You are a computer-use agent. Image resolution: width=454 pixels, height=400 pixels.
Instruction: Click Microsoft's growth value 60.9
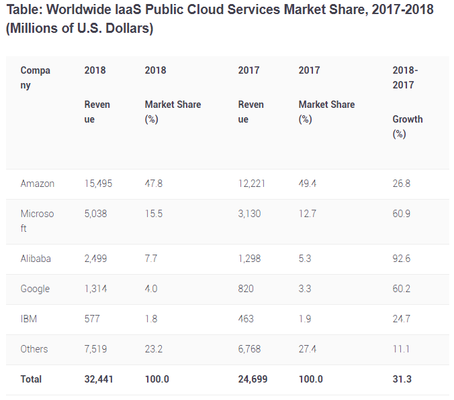tap(402, 214)
